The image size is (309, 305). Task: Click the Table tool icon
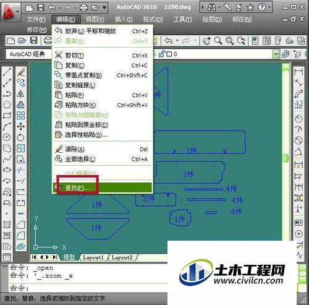coord(7,257)
